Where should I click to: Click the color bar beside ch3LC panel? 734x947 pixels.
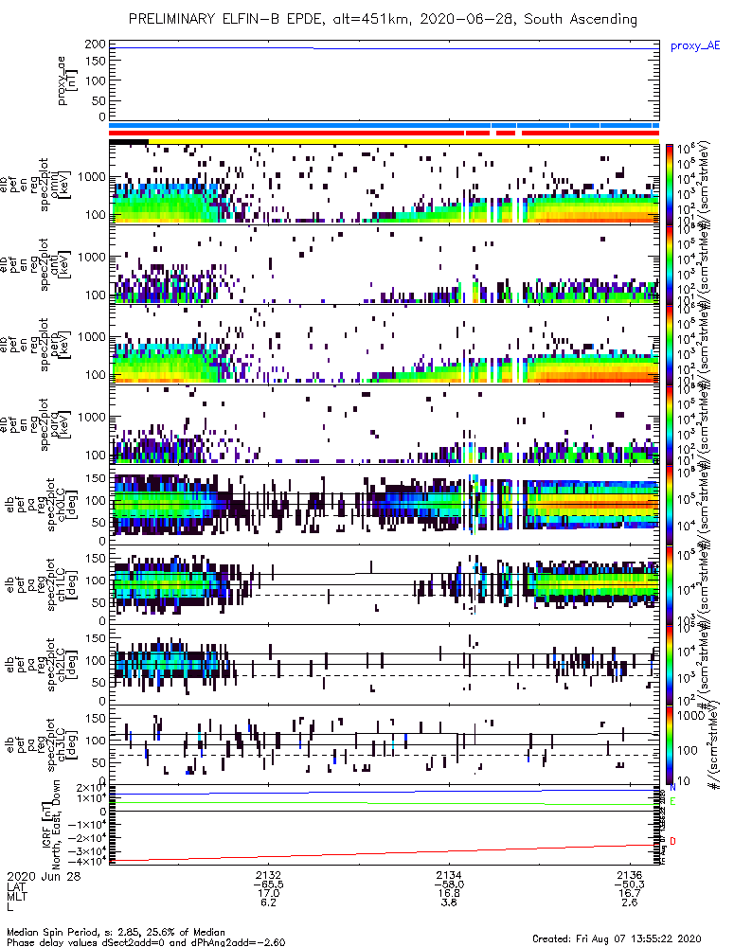pyautogui.click(x=669, y=744)
